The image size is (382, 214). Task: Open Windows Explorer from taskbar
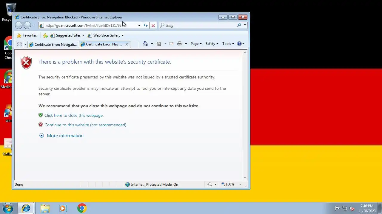pyautogui.click(x=45, y=208)
